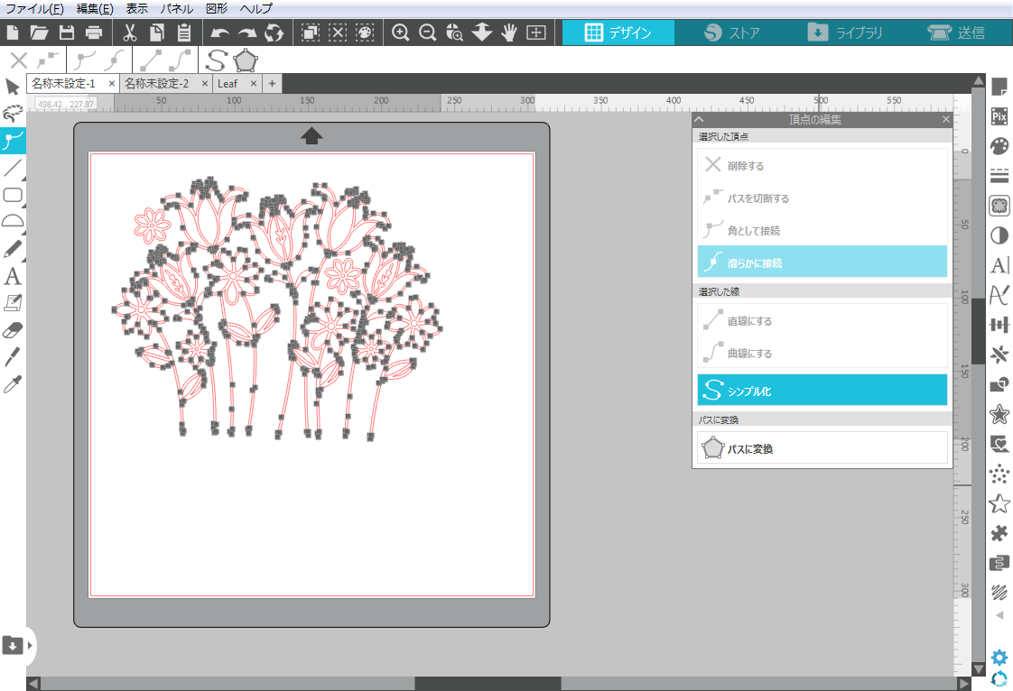Click 角として接続 button
The width and height of the screenshot is (1013, 691).
point(822,230)
